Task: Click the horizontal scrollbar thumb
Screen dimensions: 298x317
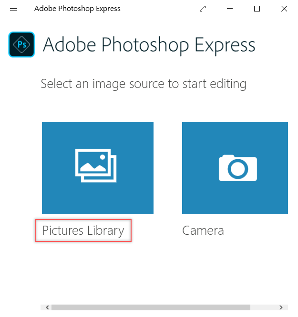Action: [x=150, y=307]
